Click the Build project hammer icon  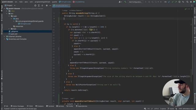pyautogui.click(x=125, y=2)
